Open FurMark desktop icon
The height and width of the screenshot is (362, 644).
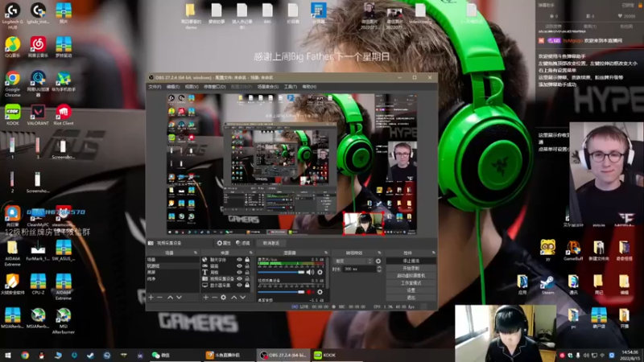[38, 251]
